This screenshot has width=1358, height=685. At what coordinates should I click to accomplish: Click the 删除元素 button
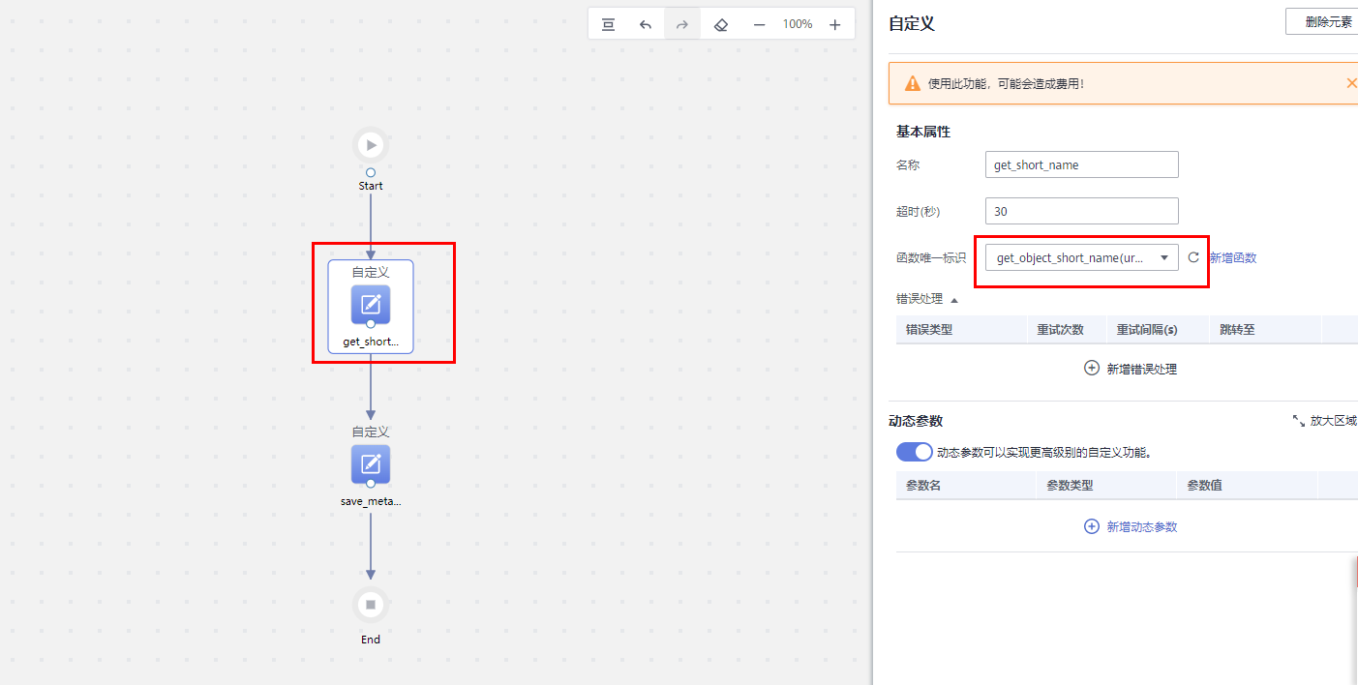tap(1330, 20)
